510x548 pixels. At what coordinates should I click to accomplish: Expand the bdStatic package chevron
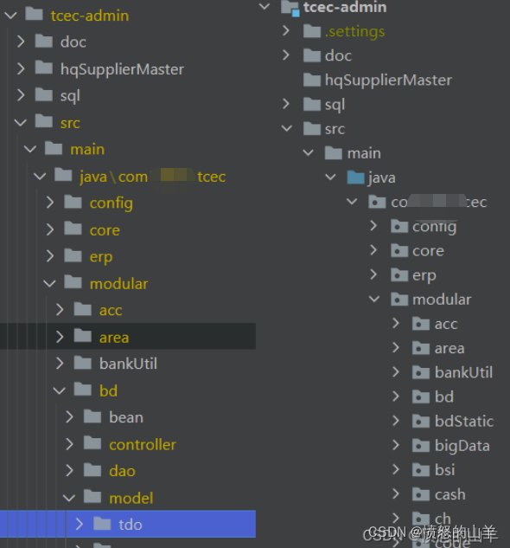[x=396, y=421]
